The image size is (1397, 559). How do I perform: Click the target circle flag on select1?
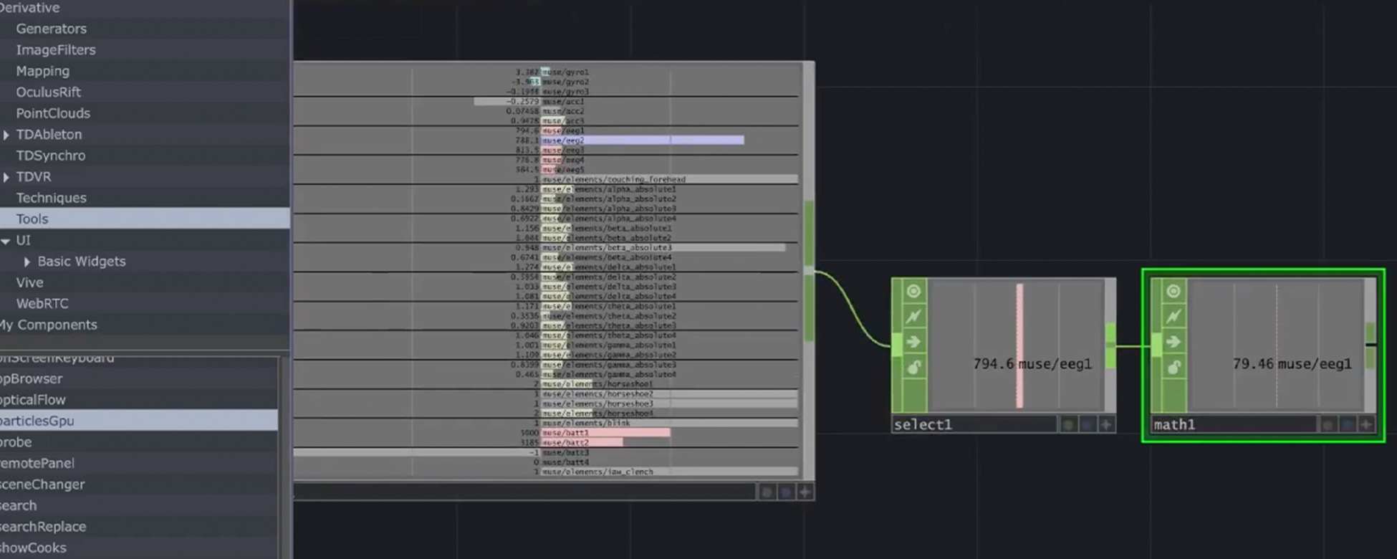pyautogui.click(x=913, y=291)
